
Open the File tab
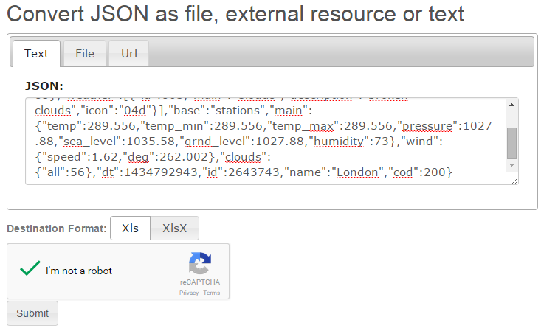pyautogui.click(x=85, y=54)
